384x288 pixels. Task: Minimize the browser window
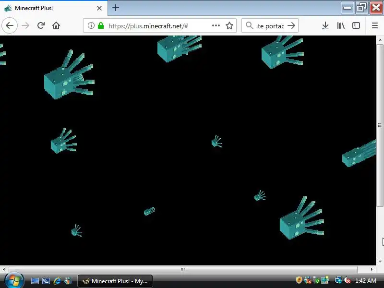pos(347,8)
